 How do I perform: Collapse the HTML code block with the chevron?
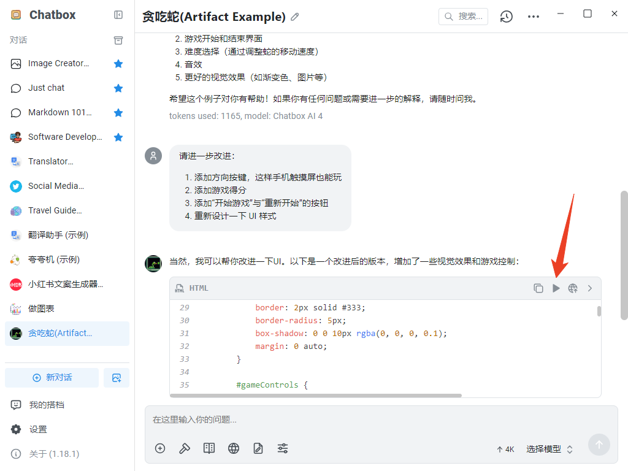pos(589,288)
